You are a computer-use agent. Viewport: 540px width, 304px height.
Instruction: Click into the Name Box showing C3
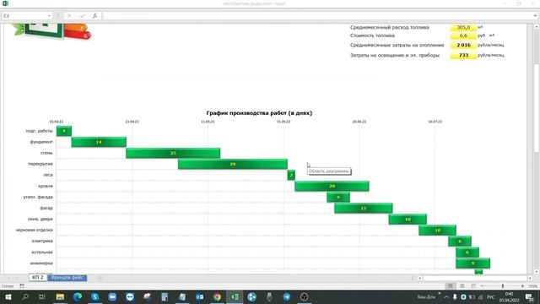(x=24, y=16)
